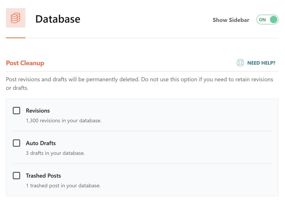Click the 1 trashed post description
The height and width of the screenshot is (202, 285).
pyautogui.click(x=63, y=185)
